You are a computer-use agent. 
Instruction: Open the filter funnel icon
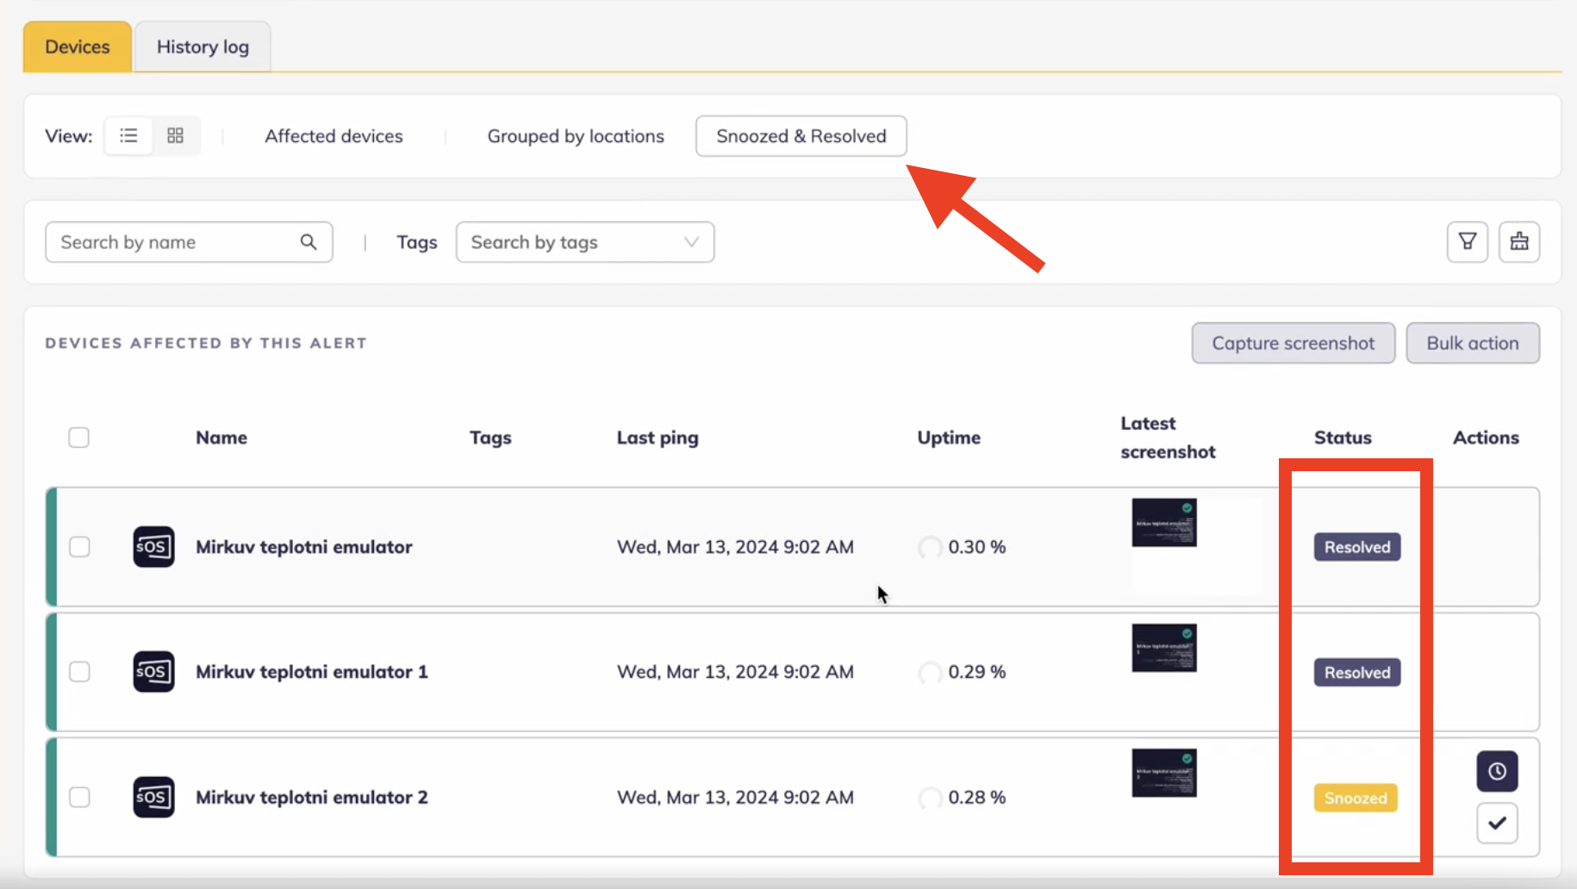click(1467, 242)
